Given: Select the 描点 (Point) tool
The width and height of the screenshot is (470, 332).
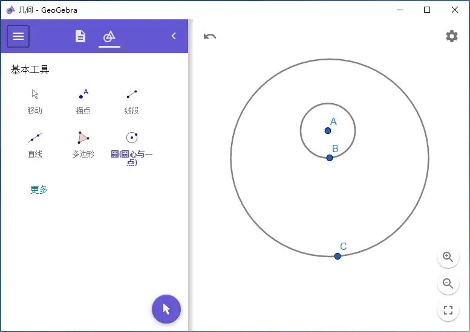Looking at the screenshot, I should pyautogui.click(x=83, y=101).
